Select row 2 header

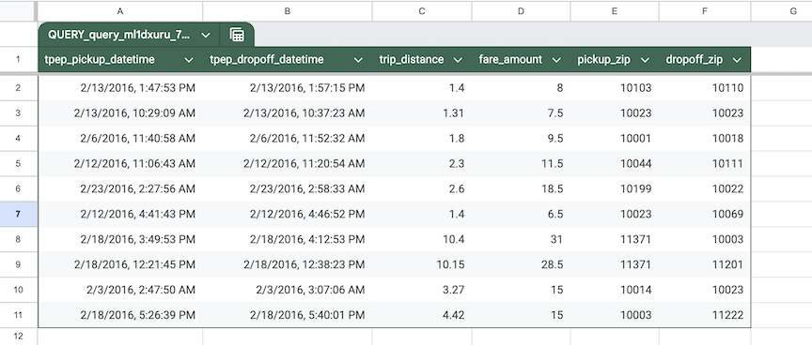[x=18, y=88]
